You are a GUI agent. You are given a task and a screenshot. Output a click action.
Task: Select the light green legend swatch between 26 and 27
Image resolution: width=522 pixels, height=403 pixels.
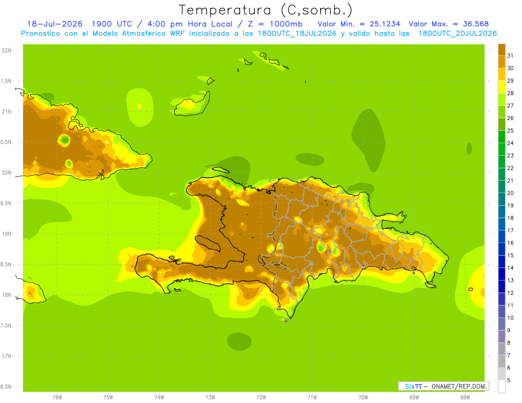(502, 112)
